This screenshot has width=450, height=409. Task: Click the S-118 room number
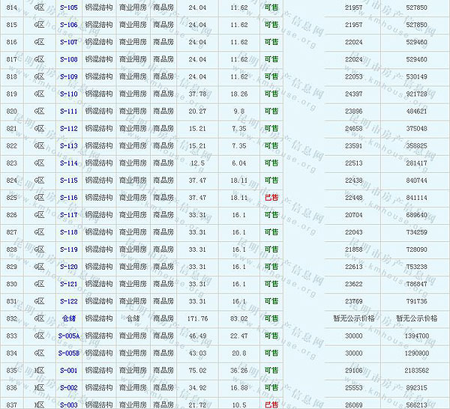[x=67, y=232]
